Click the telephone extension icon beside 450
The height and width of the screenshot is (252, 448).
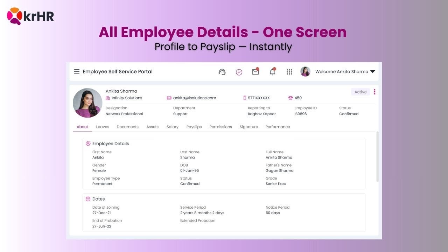(x=290, y=98)
